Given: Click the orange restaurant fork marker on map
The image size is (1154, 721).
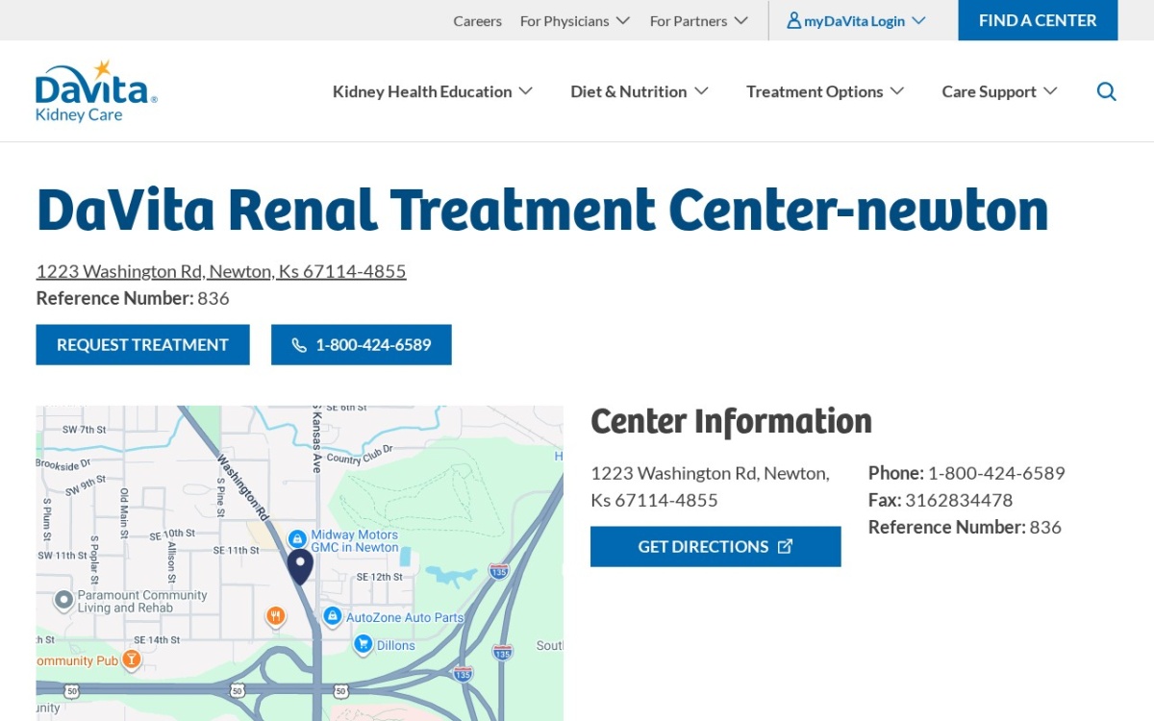Looking at the screenshot, I should pyautogui.click(x=276, y=615).
